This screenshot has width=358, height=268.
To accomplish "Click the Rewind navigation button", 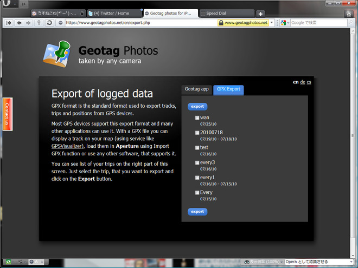I will tap(9, 23).
